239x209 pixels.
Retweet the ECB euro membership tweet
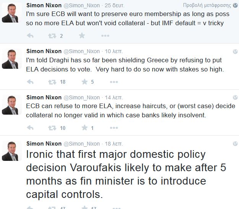(52, 36)
